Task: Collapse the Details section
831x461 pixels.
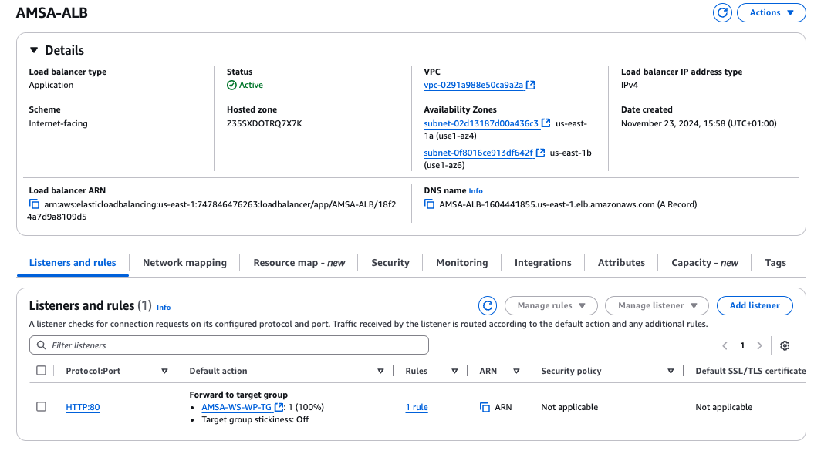Action: click(34, 50)
